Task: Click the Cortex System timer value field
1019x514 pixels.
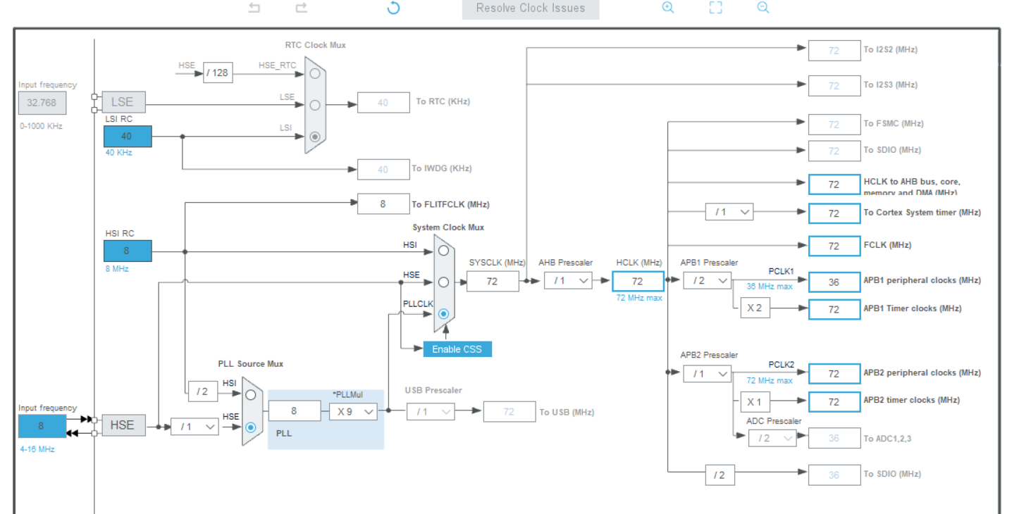Action: point(834,213)
